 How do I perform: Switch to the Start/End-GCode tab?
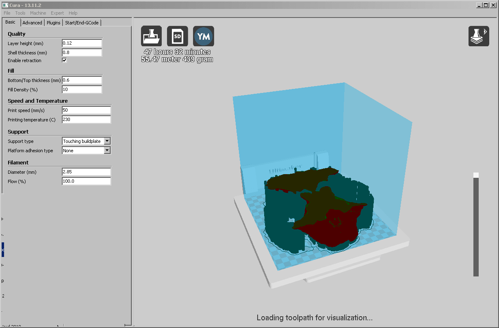tap(82, 23)
